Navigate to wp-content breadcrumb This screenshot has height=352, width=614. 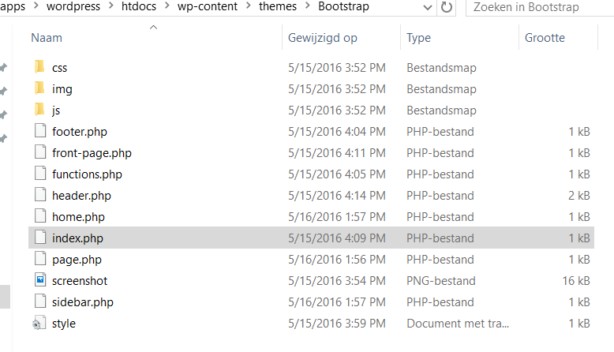pyautogui.click(x=207, y=6)
